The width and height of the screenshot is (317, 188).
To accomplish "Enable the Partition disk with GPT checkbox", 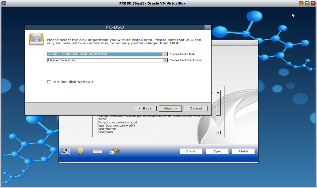I will click(x=49, y=82).
